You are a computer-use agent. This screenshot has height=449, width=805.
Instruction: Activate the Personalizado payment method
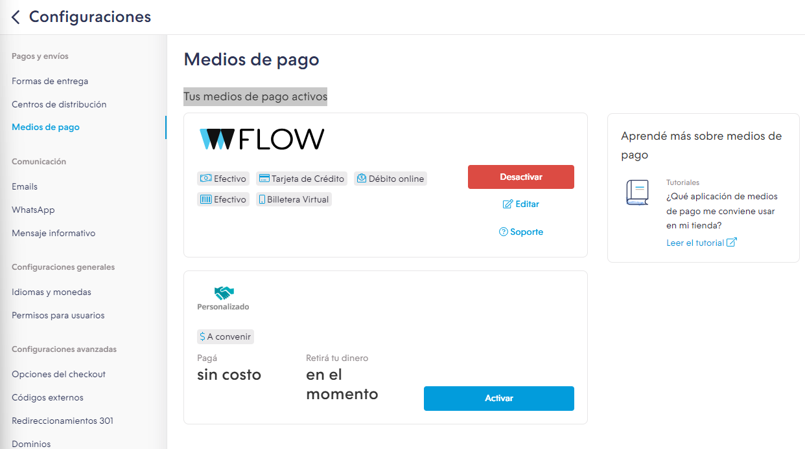(499, 398)
